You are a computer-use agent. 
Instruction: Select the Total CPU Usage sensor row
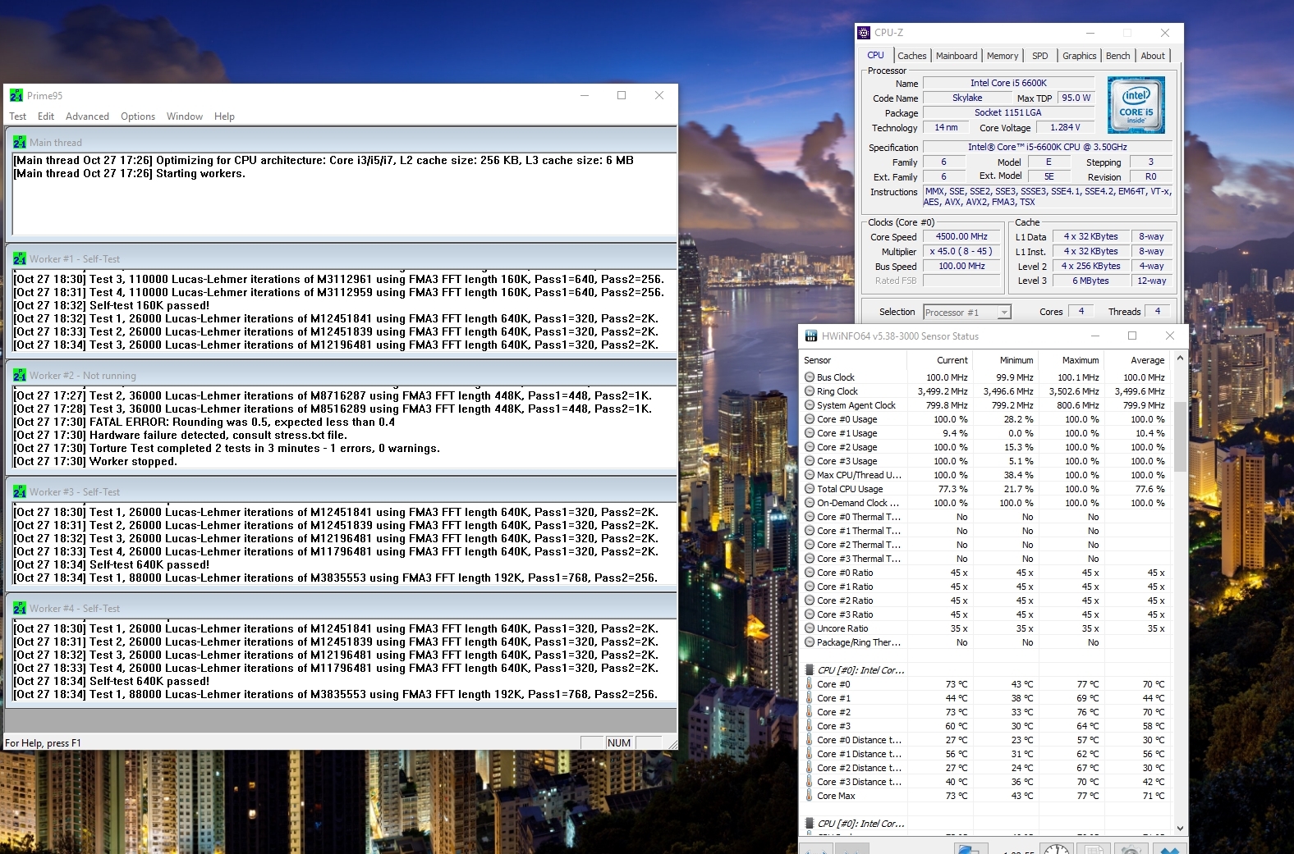[850, 489]
